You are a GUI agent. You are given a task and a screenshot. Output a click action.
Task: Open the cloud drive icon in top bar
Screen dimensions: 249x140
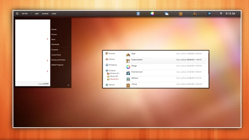(x=138, y=14)
